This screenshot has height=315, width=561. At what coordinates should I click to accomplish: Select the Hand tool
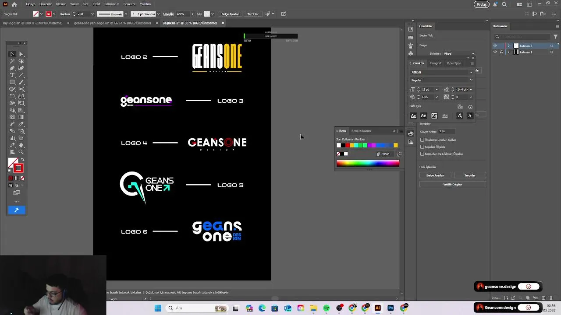21,145
